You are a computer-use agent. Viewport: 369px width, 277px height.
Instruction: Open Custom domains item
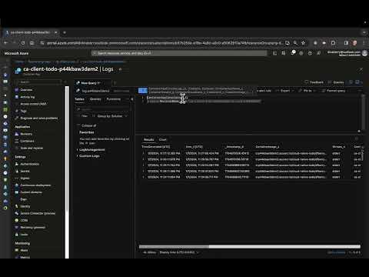(x=31, y=192)
